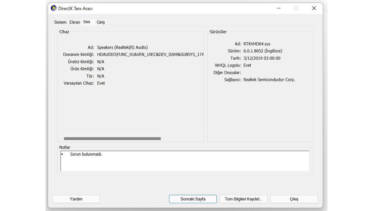Click the HDAUDIO hardware ID value
This screenshot has height=211, width=376.
(x=150, y=54)
